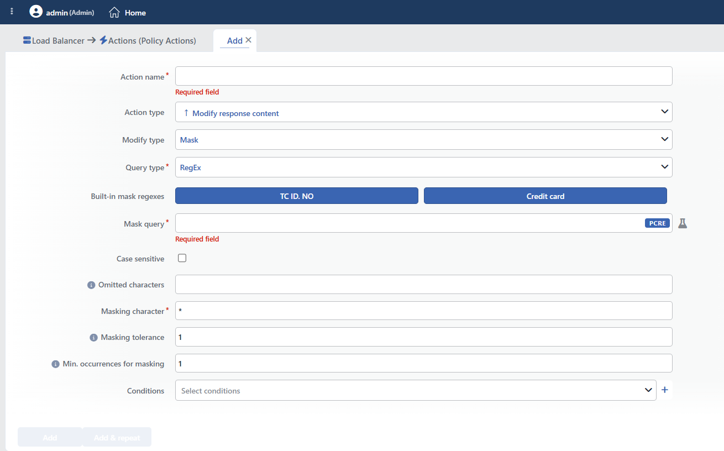Expand the Conditions select box

[x=416, y=390]
